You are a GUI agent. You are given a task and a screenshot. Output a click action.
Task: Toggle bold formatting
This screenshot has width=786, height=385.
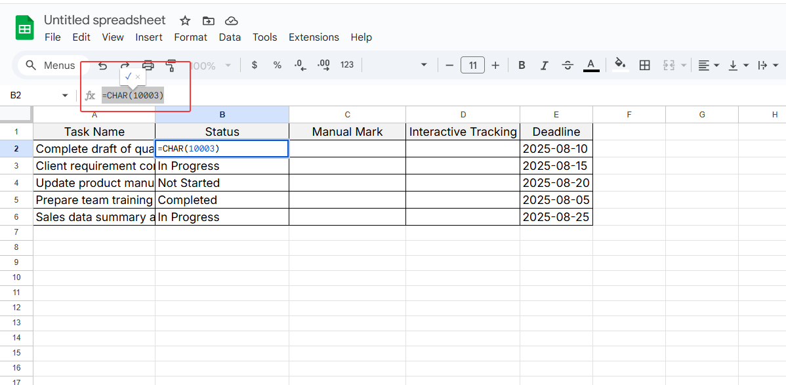pyautogui.click(x=522, y=65)
